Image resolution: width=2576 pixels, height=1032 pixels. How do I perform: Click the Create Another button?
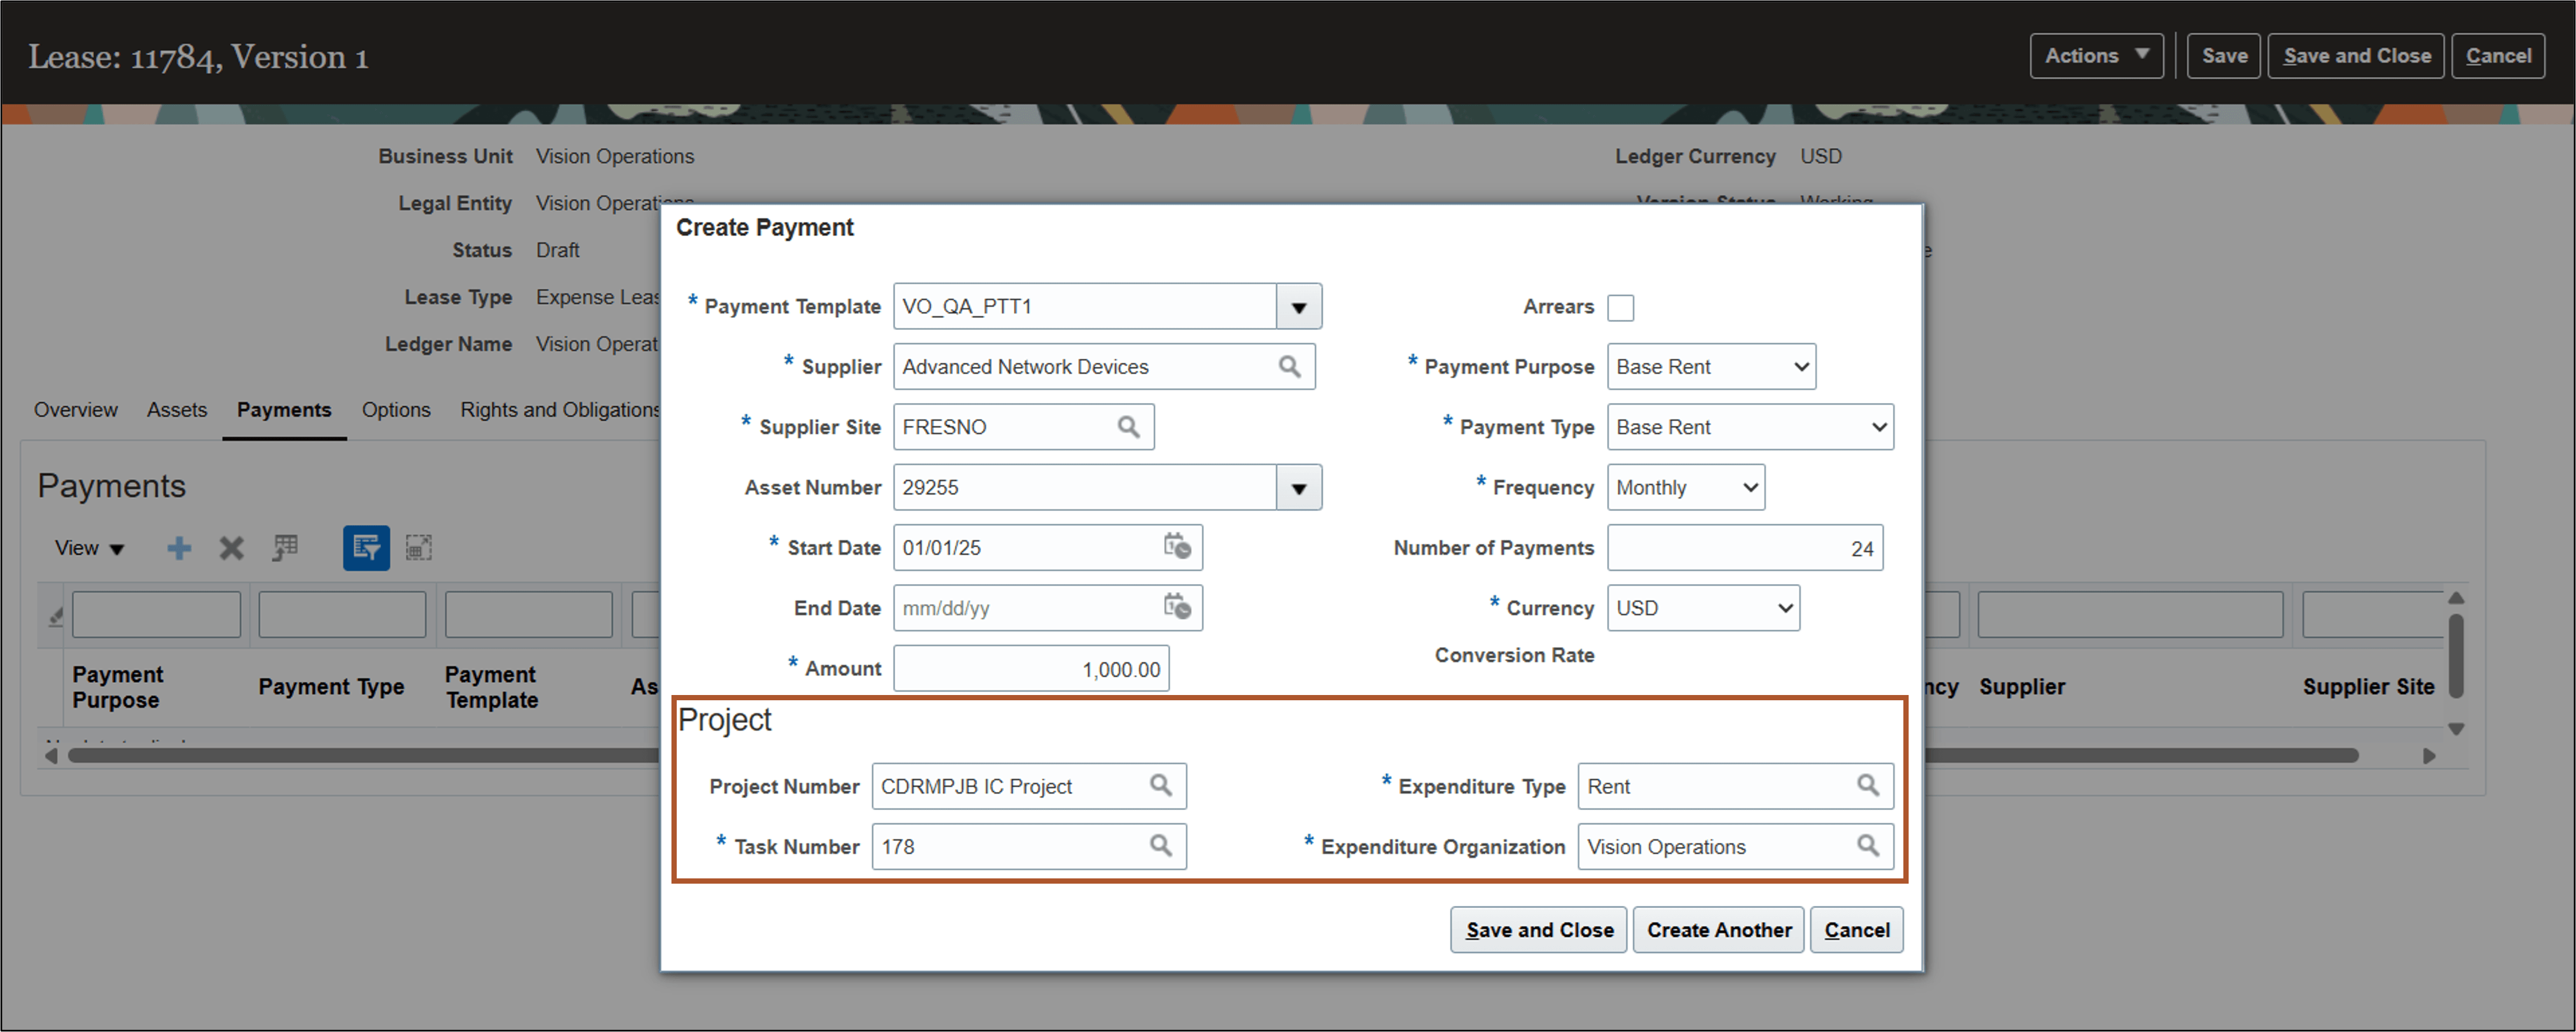point(1718,929)
